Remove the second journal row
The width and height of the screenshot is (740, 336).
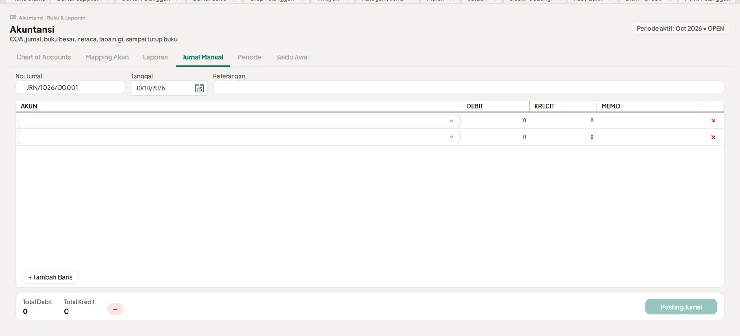pos(713,137)
